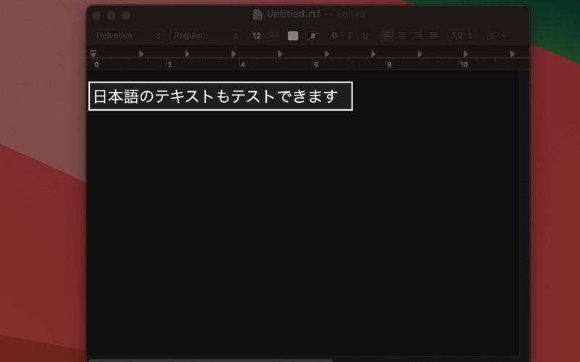Justify the text
The width and height of the screenshot is (580, 362).
433,35
